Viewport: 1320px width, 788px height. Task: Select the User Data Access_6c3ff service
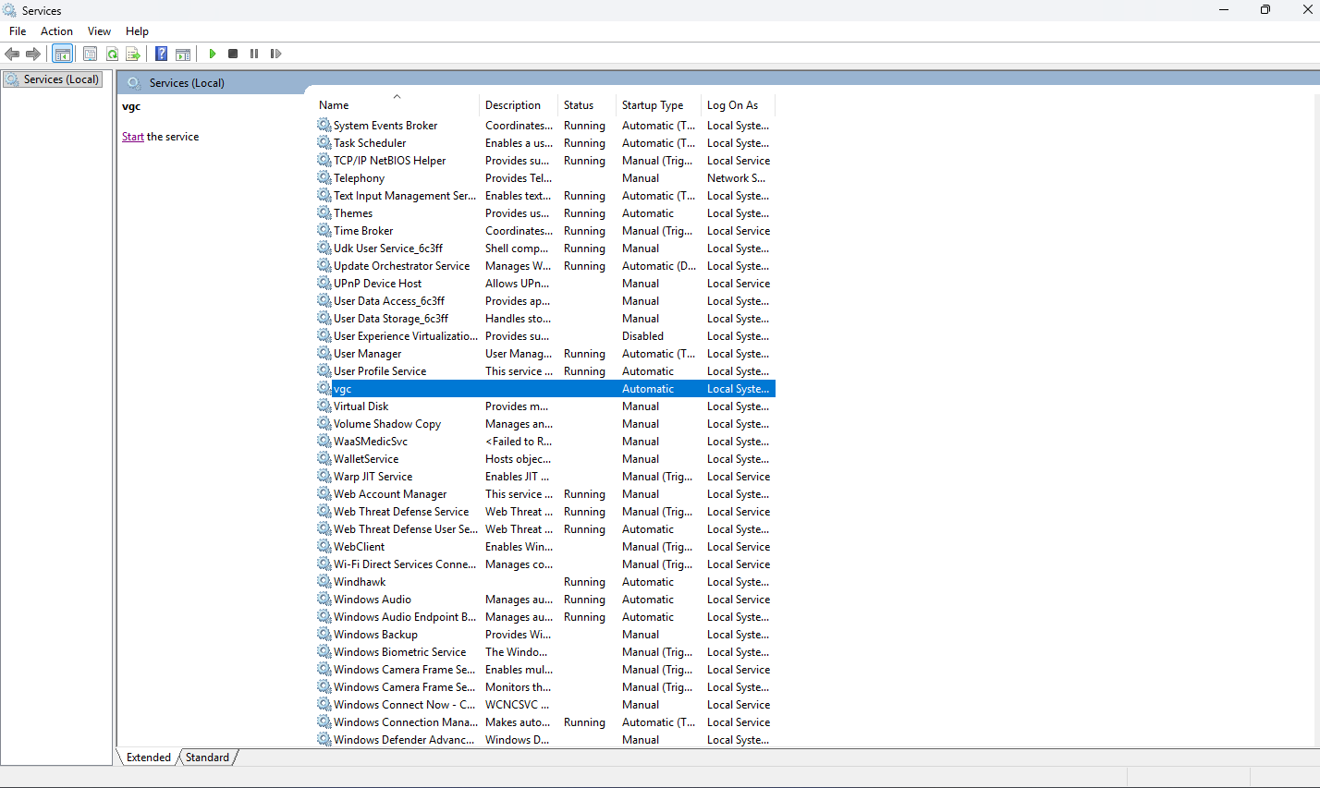[545, 301]
